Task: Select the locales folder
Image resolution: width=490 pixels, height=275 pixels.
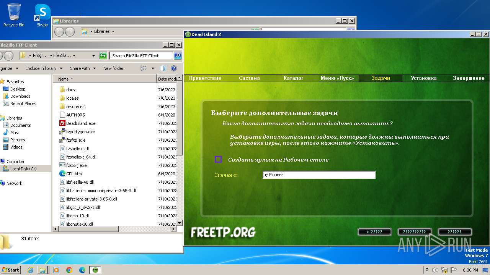Action: 72,98
